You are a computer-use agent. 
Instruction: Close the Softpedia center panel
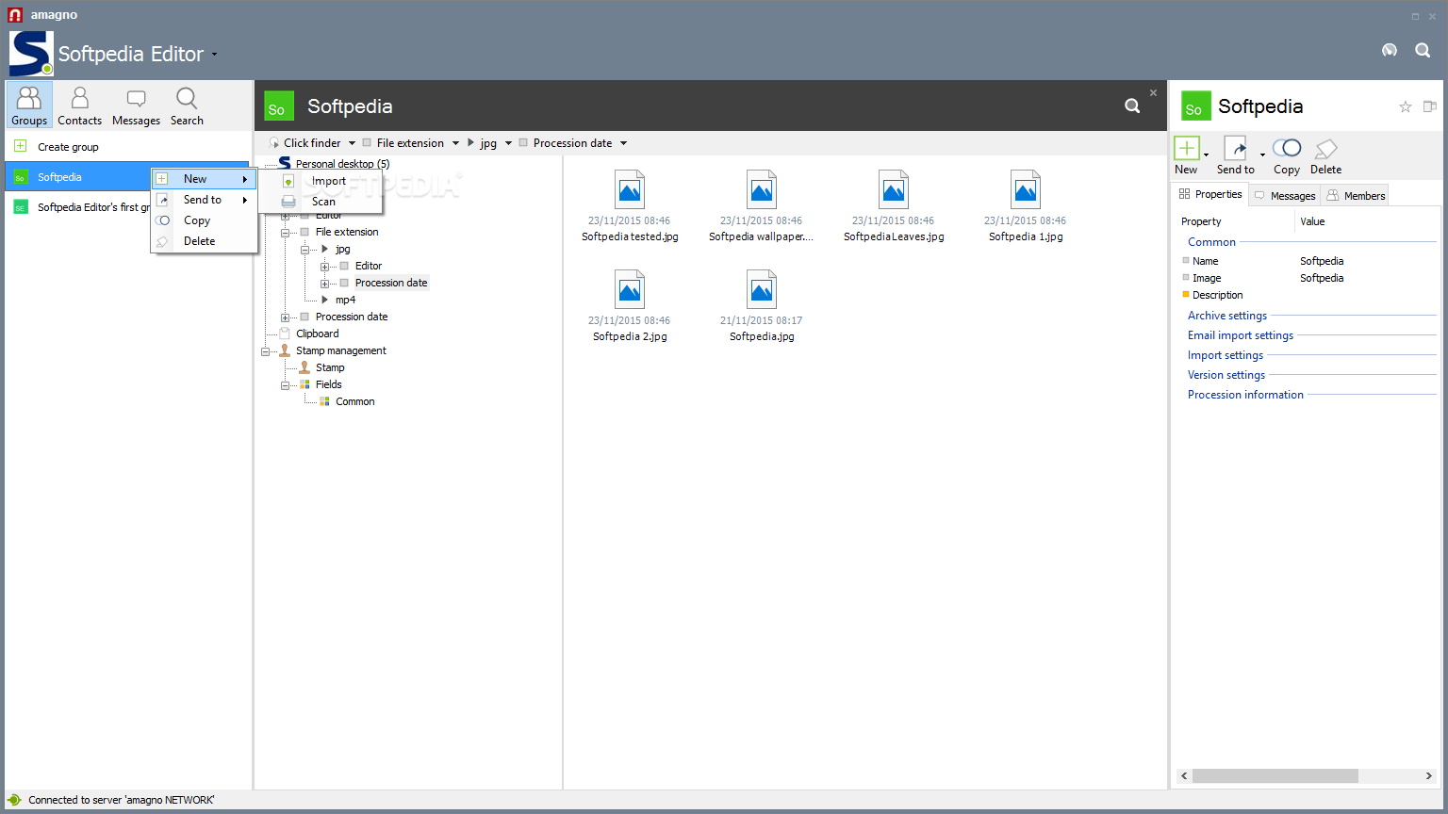1153,92
